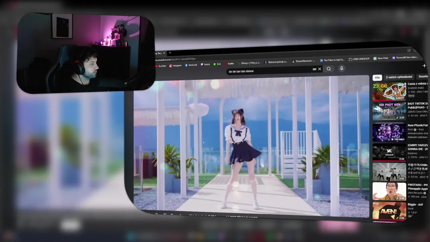
Task: Open the Netflix bookmark
Action: coord(229,64)
